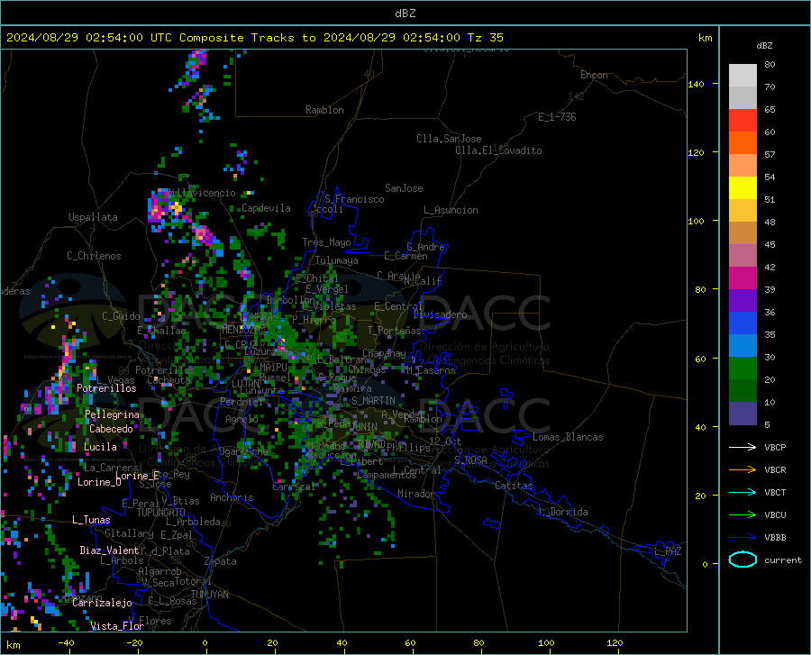This screenshot has height=655, width=811.
Task: Click the 100 km vertical axis tick label
Action: [x=696, y=222]
